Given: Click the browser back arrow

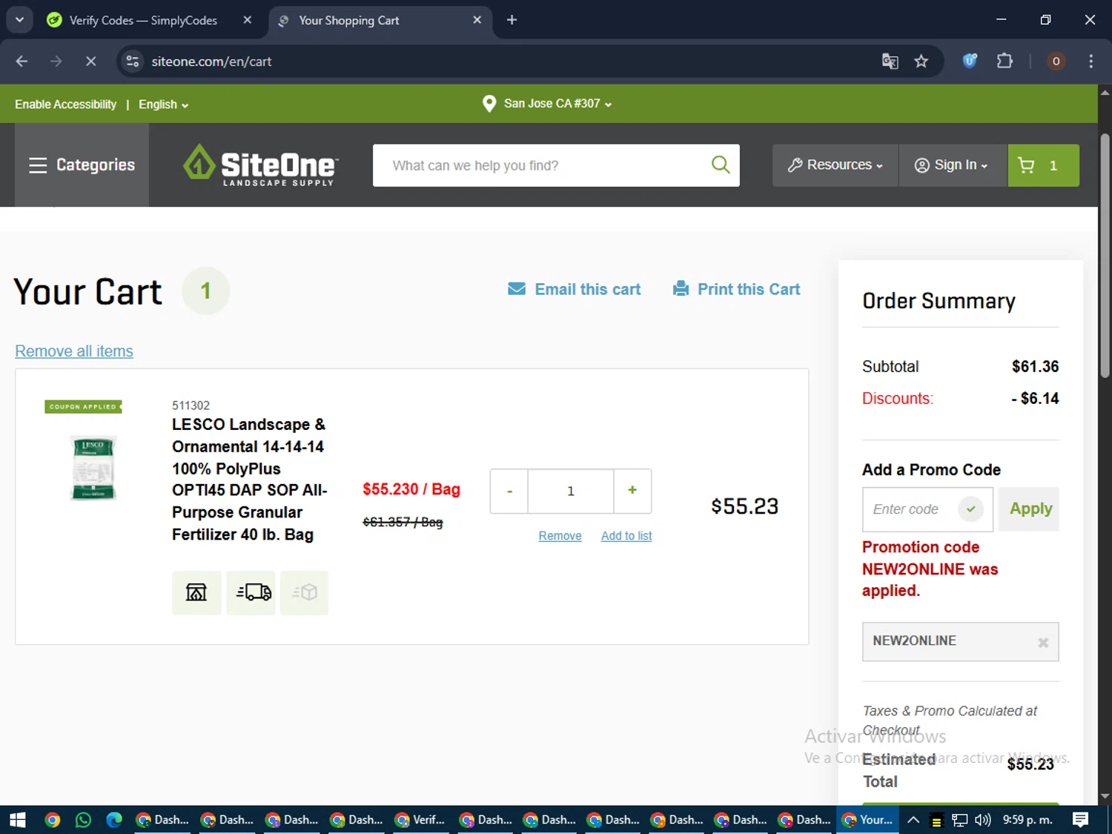Looking at the screenshot, I should (21, 62).
